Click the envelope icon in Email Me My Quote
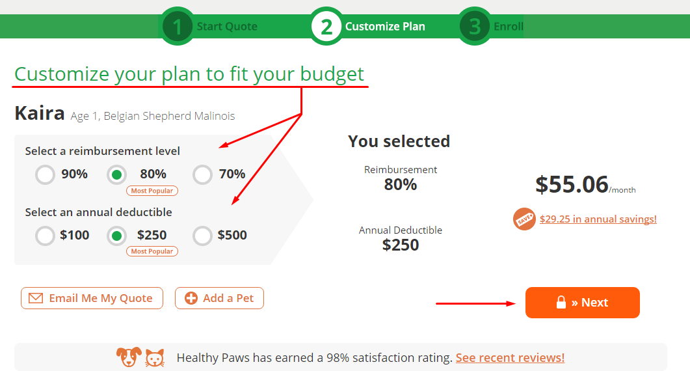The width and height of the screenshot is (690, 371). click(x=36, y=298)
